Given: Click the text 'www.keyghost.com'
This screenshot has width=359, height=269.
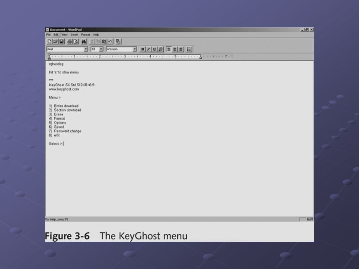Looking at the screenshot, I should (64, 89).
